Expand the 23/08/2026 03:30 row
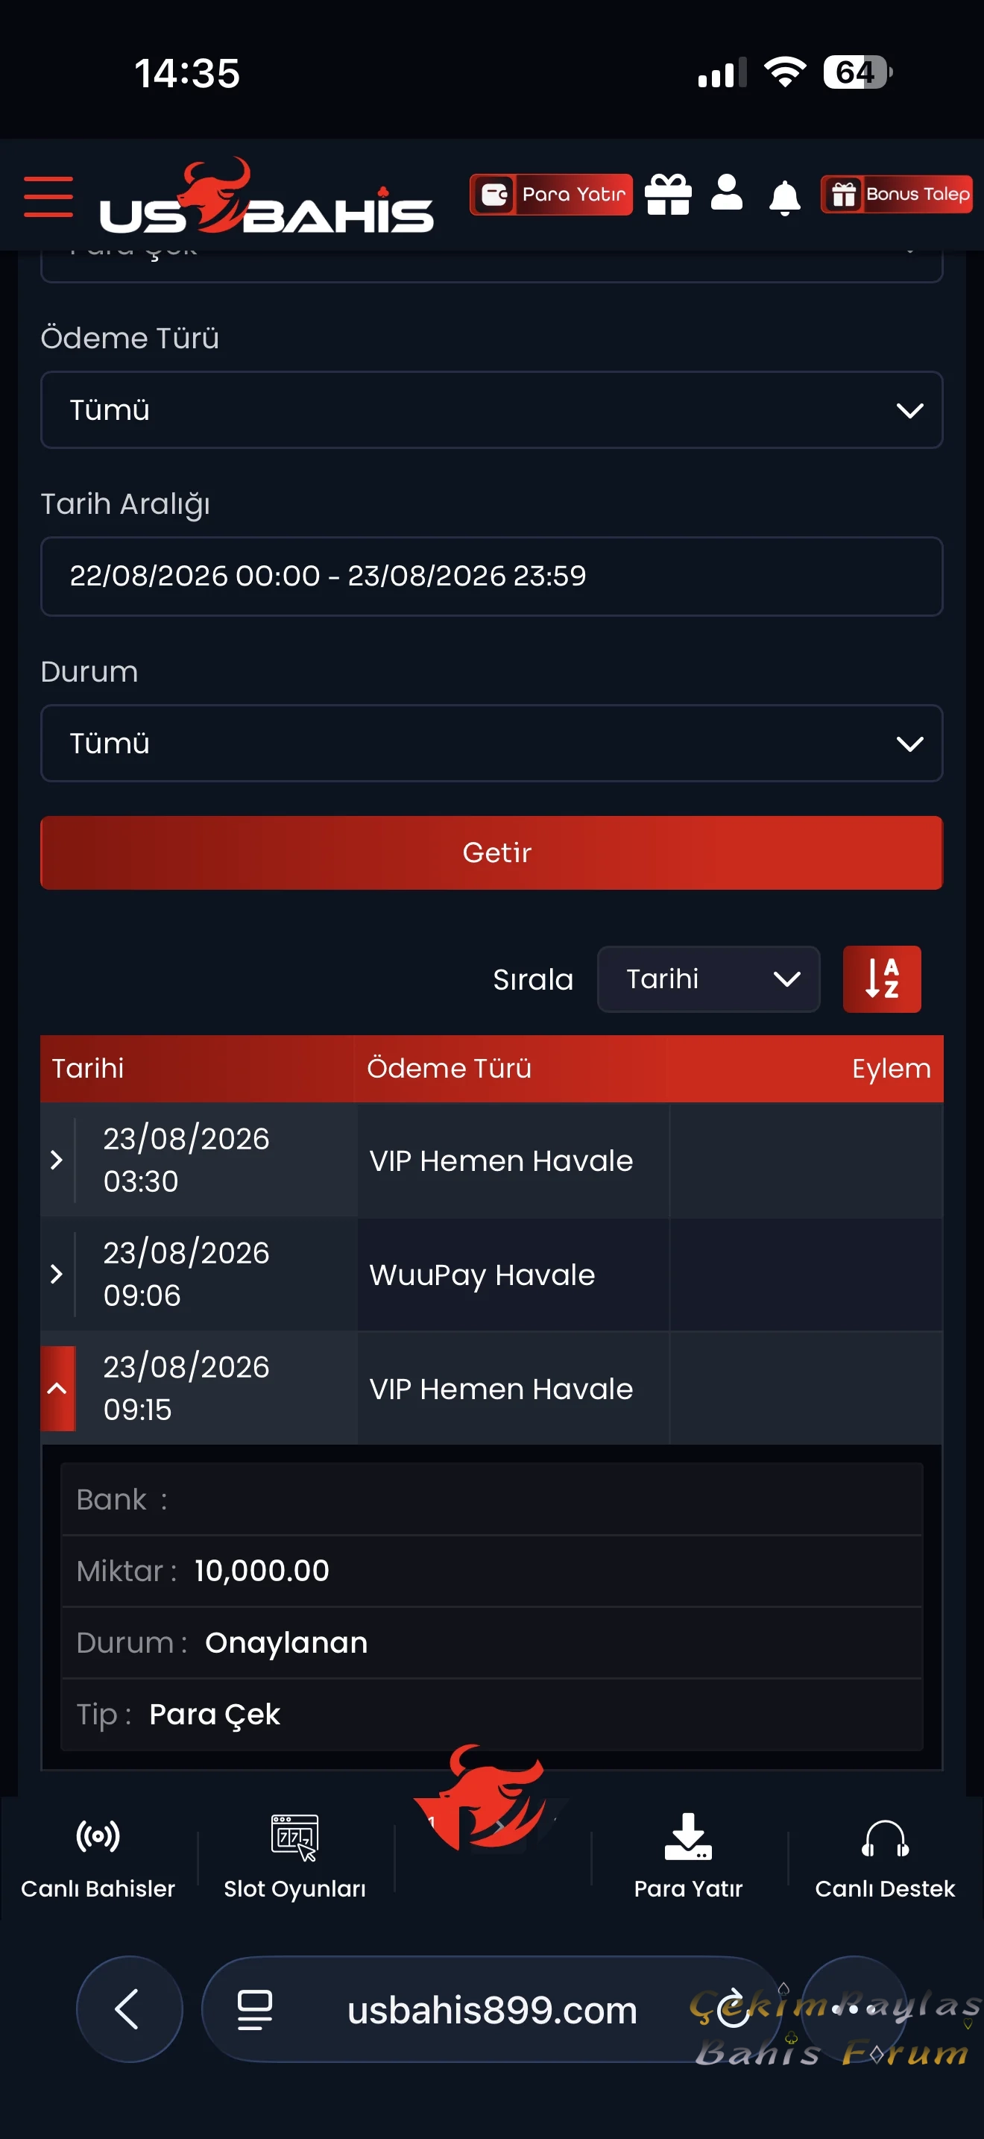The width and height of the screenshot is (984, 2139). (57, 1159)
